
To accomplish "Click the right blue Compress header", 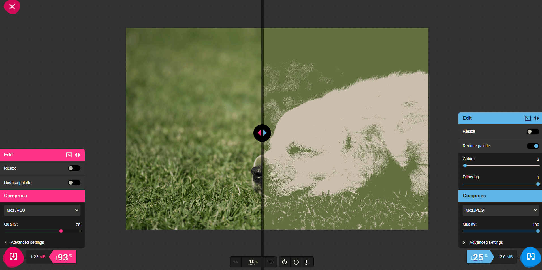I will coord(500,196).
